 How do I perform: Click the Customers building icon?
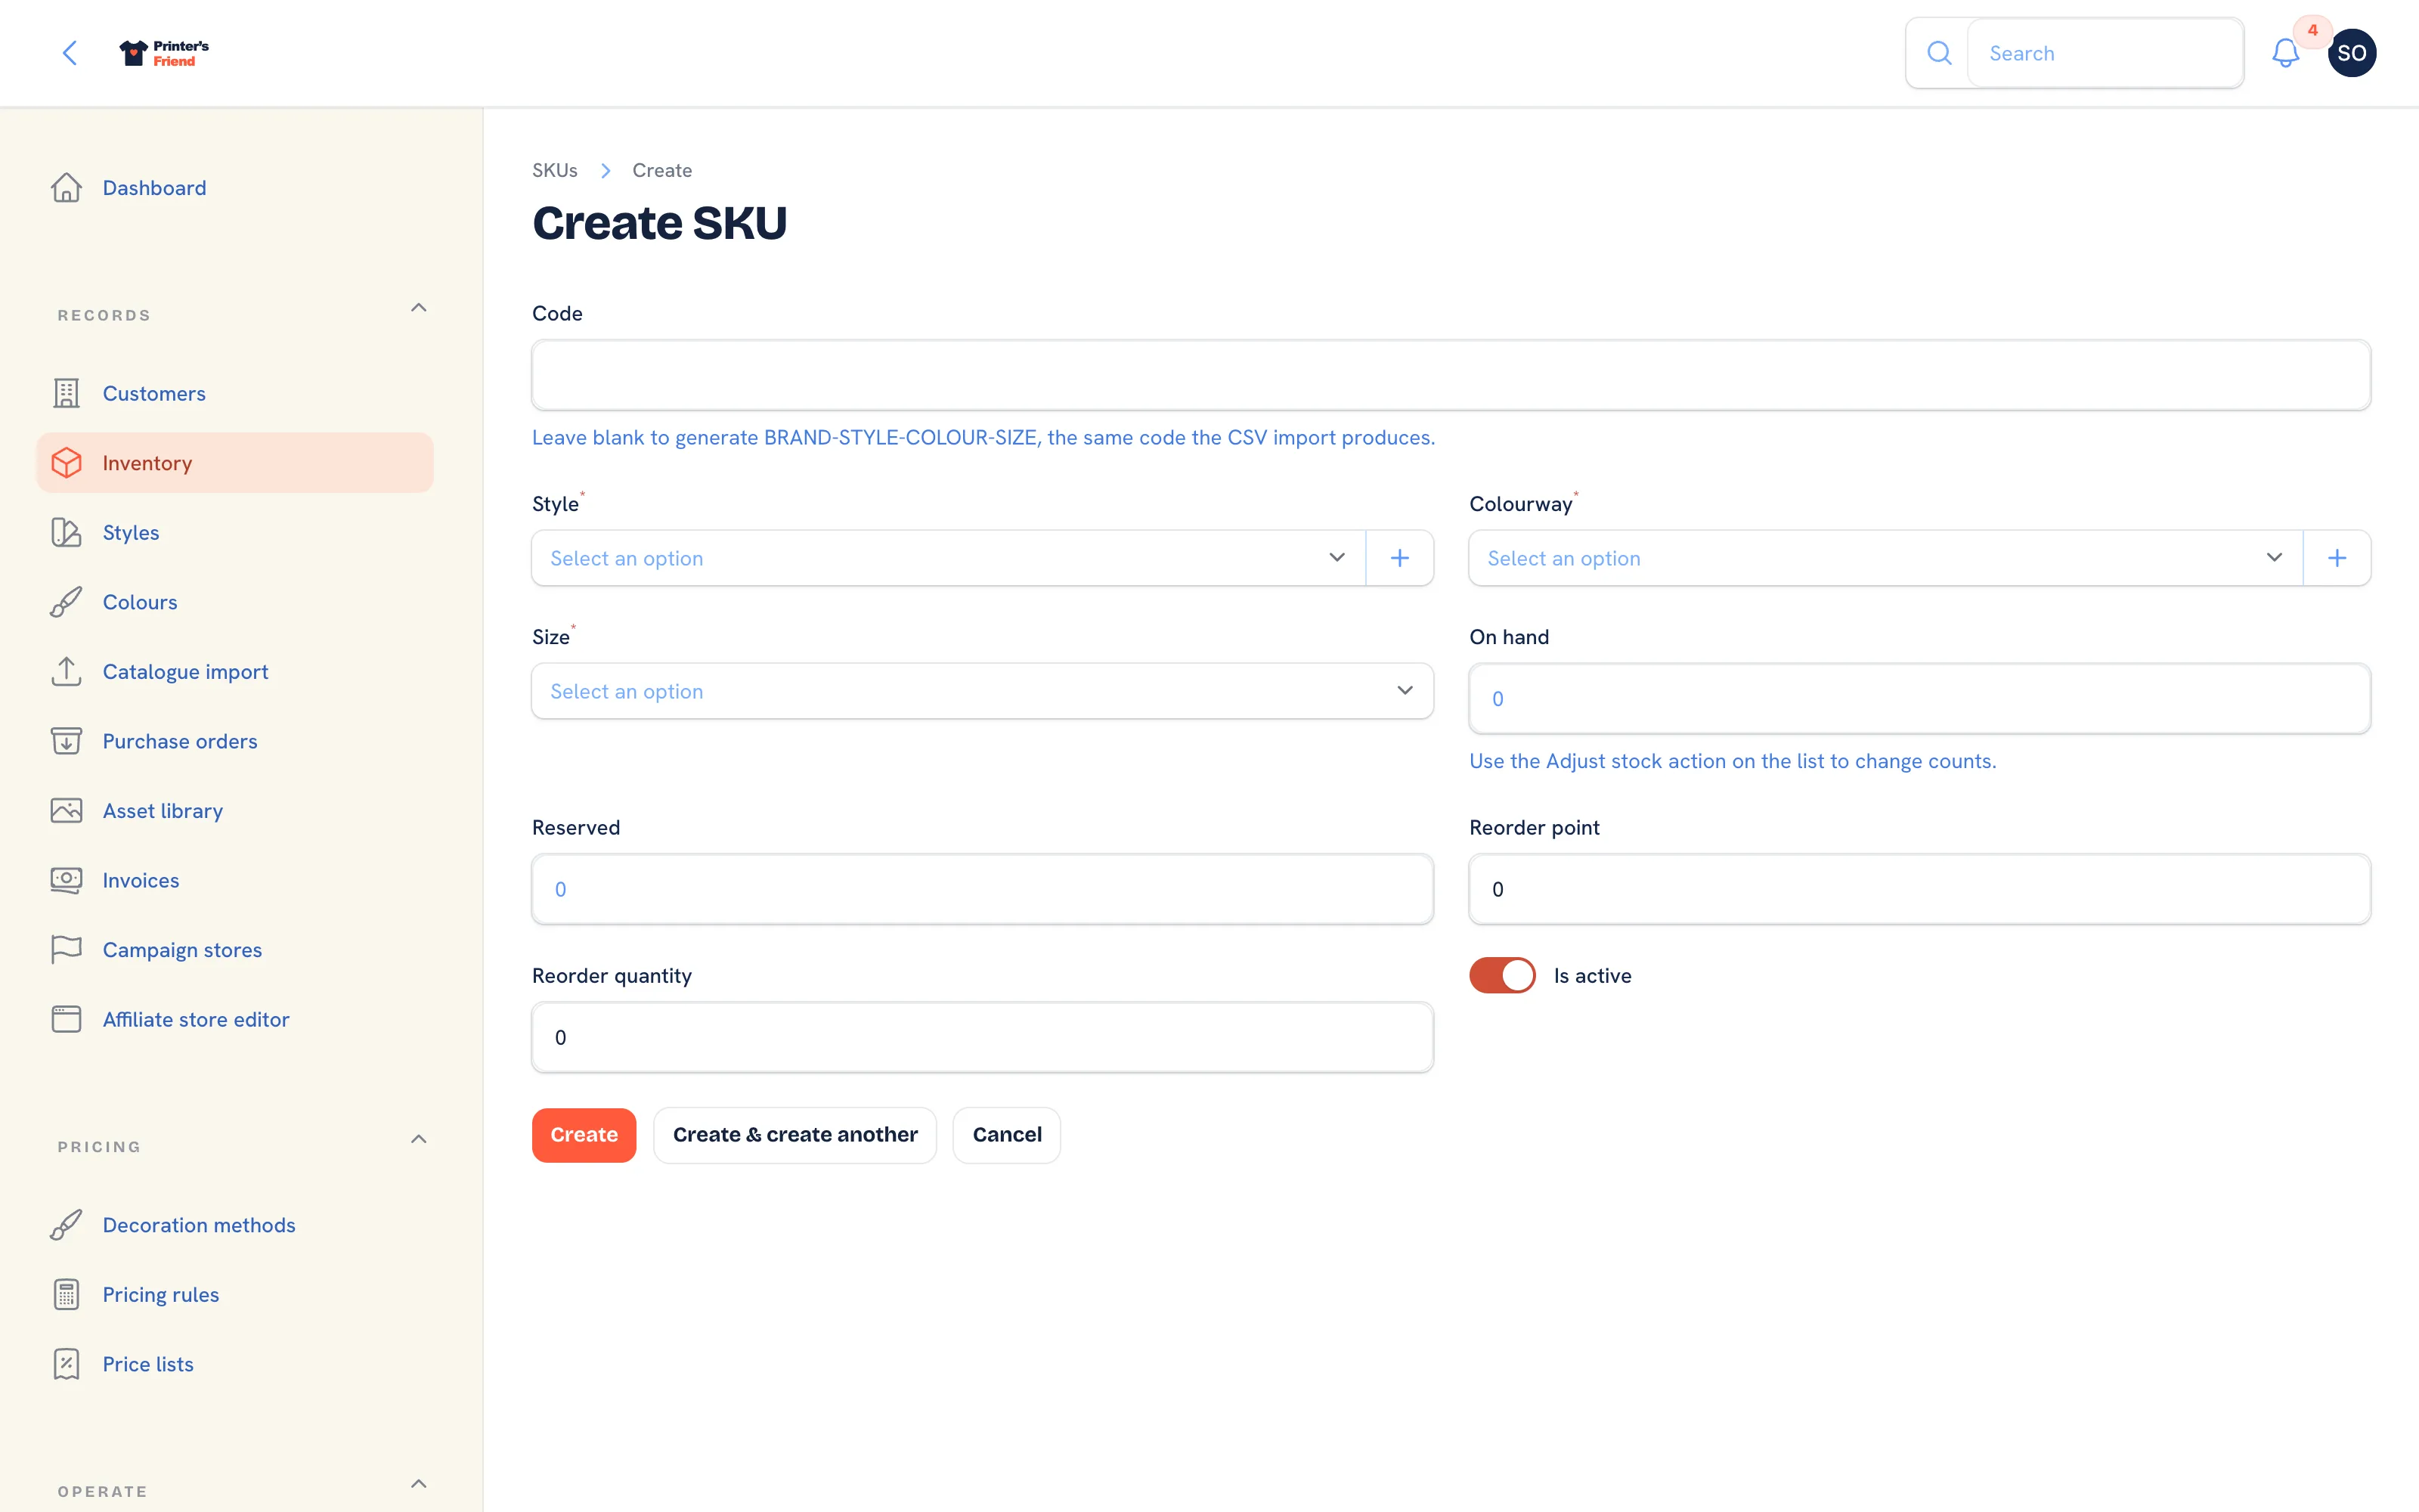click(66, 393)
